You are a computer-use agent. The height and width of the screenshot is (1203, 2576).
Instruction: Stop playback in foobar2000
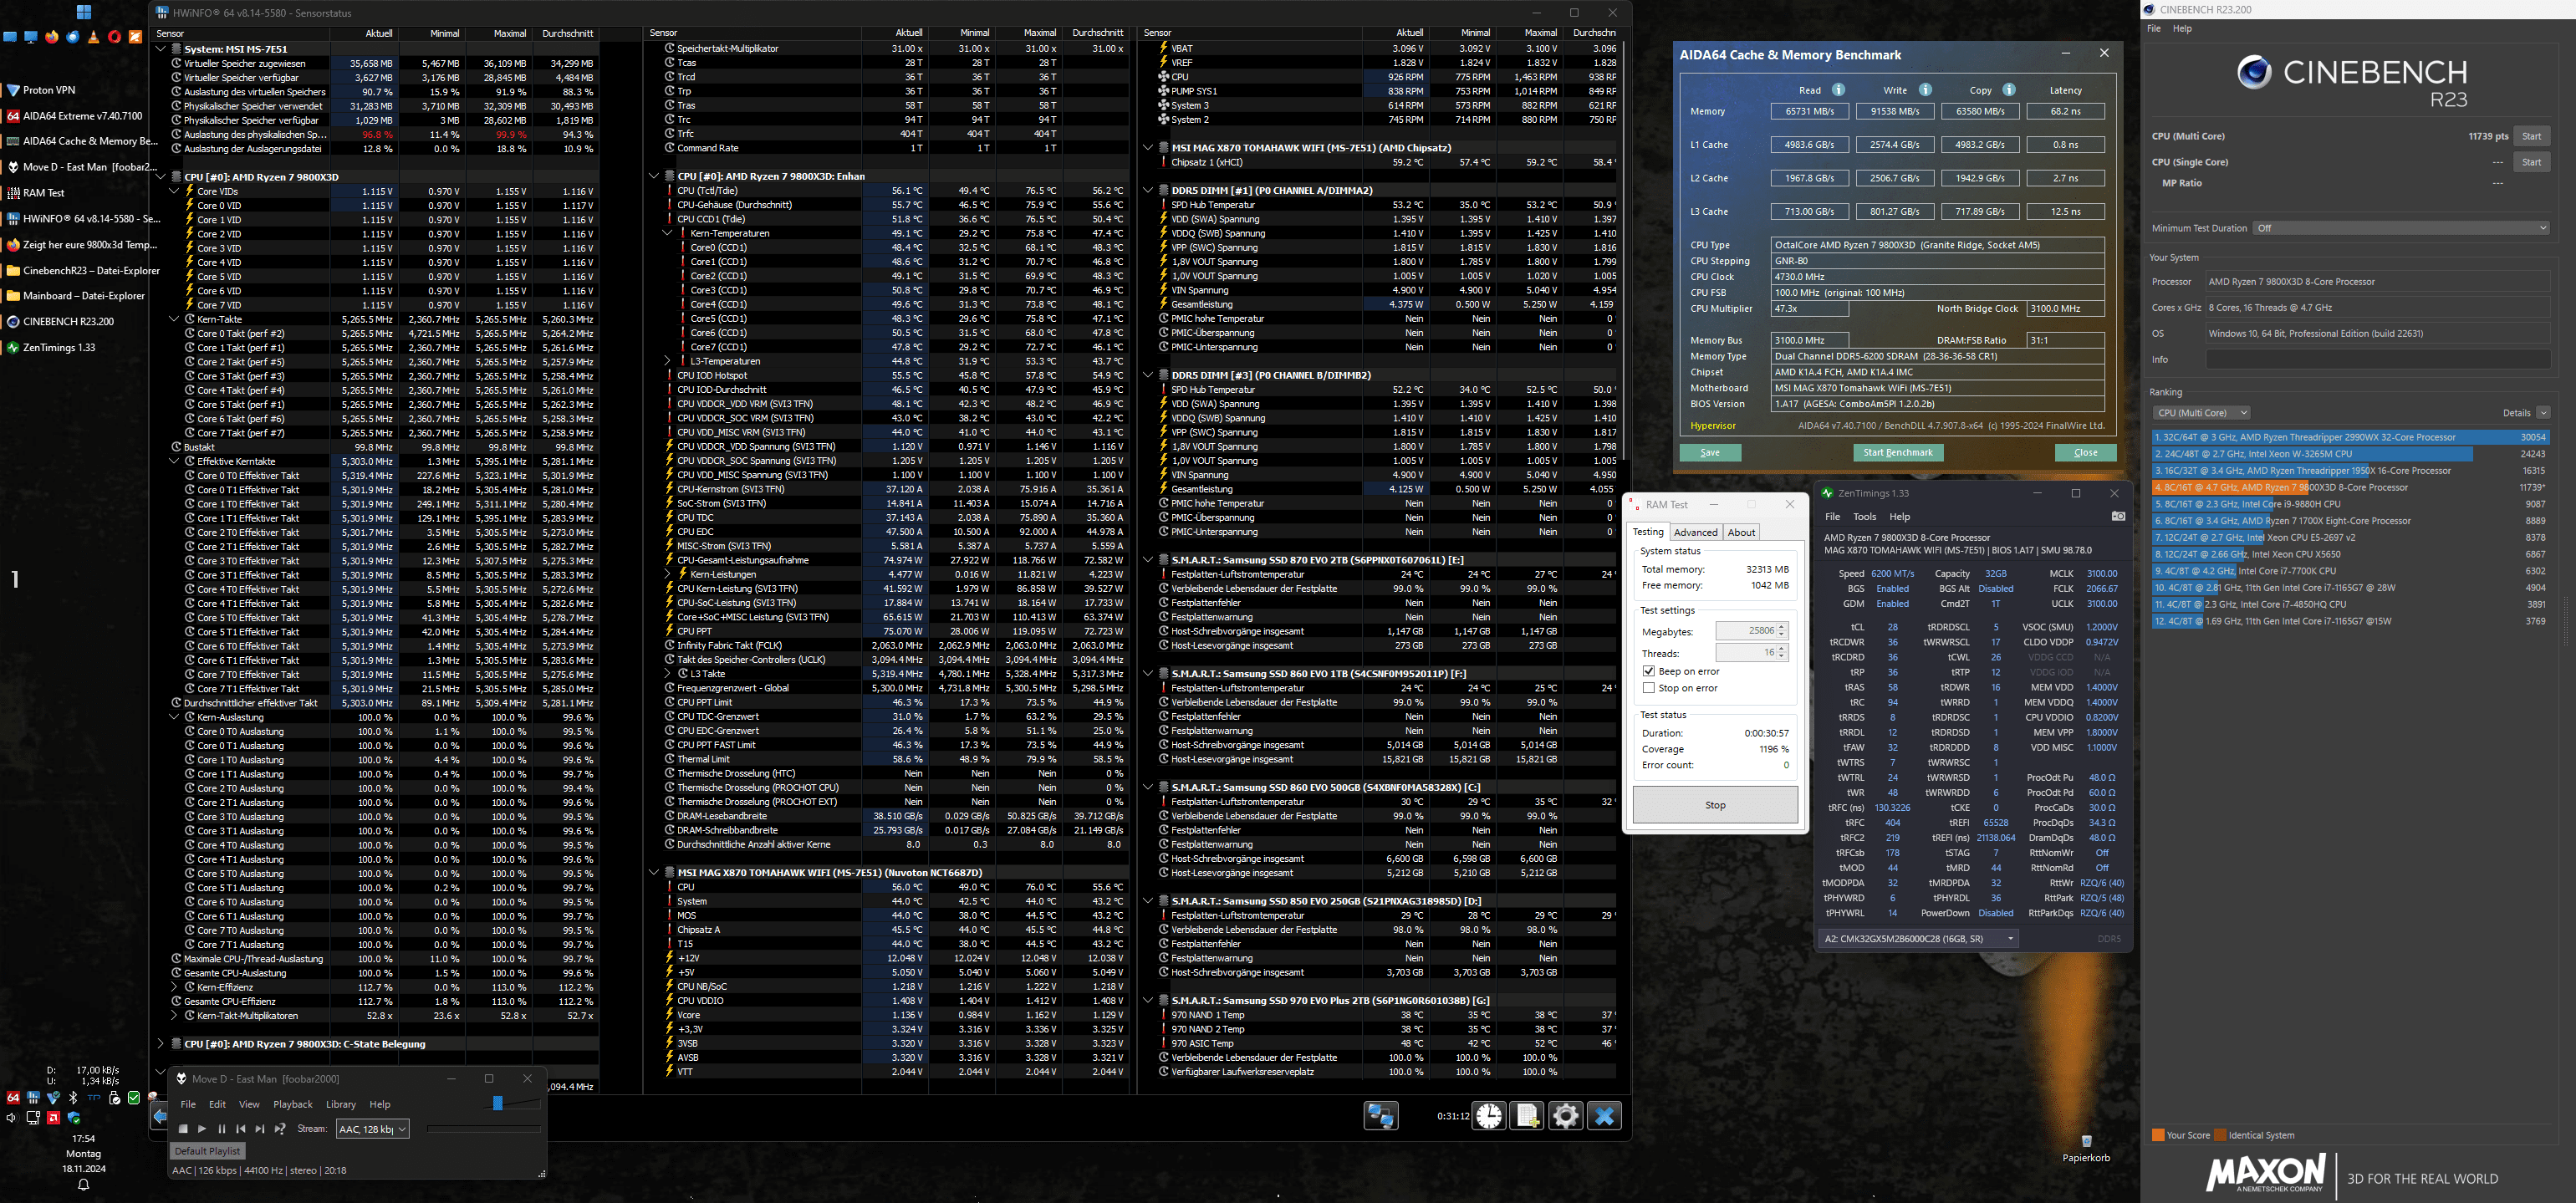pyautogui.click(x=183, y=1129)
